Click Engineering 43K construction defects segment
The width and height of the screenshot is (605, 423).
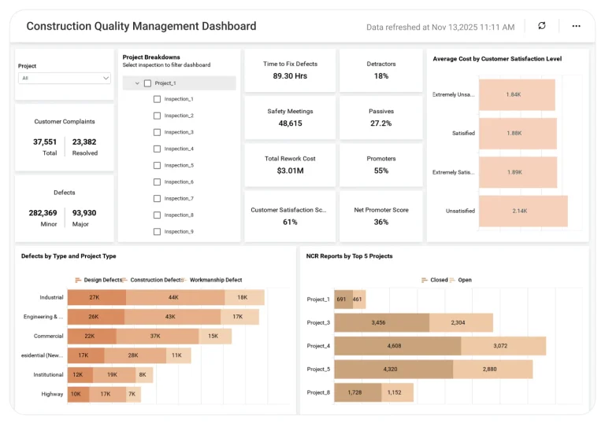click(x=173, y=317)
